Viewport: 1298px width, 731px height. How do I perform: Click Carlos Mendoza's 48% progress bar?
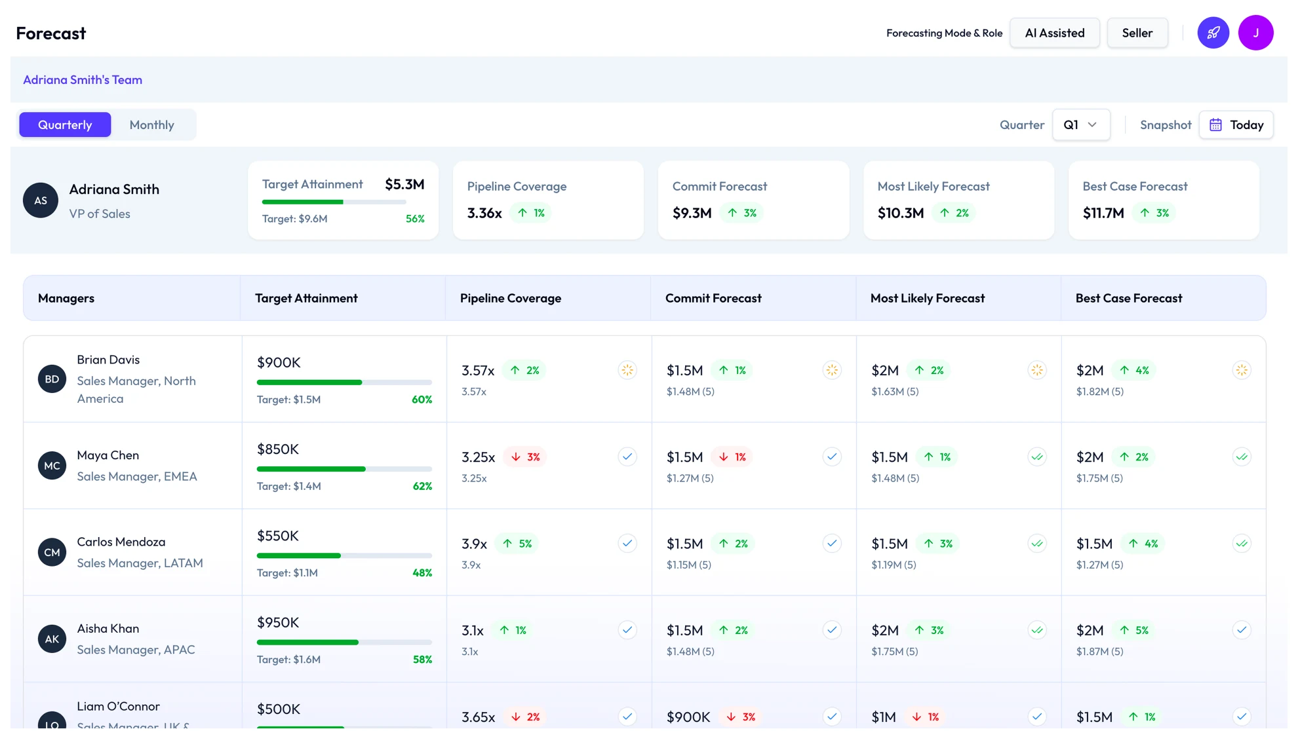click(x=344, y=555)
